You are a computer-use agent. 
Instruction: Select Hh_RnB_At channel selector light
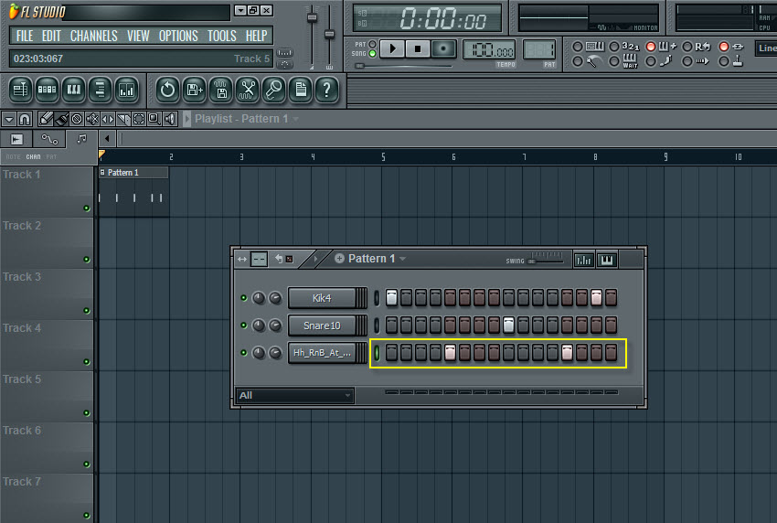(377, 352)
